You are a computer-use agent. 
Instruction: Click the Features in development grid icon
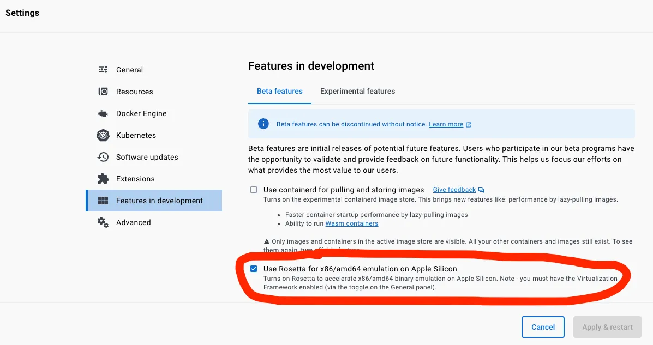[103, 201]
